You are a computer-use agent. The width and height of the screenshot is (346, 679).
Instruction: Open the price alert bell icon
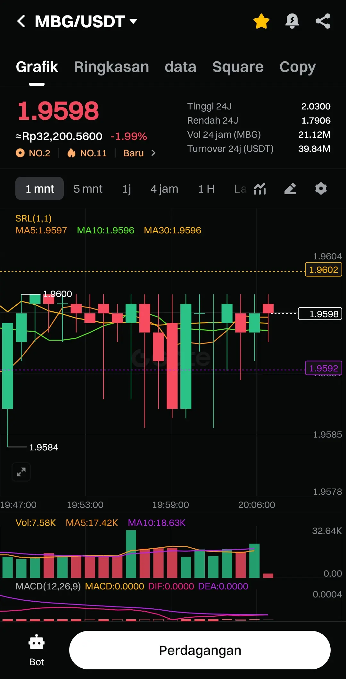pos(292,22)
